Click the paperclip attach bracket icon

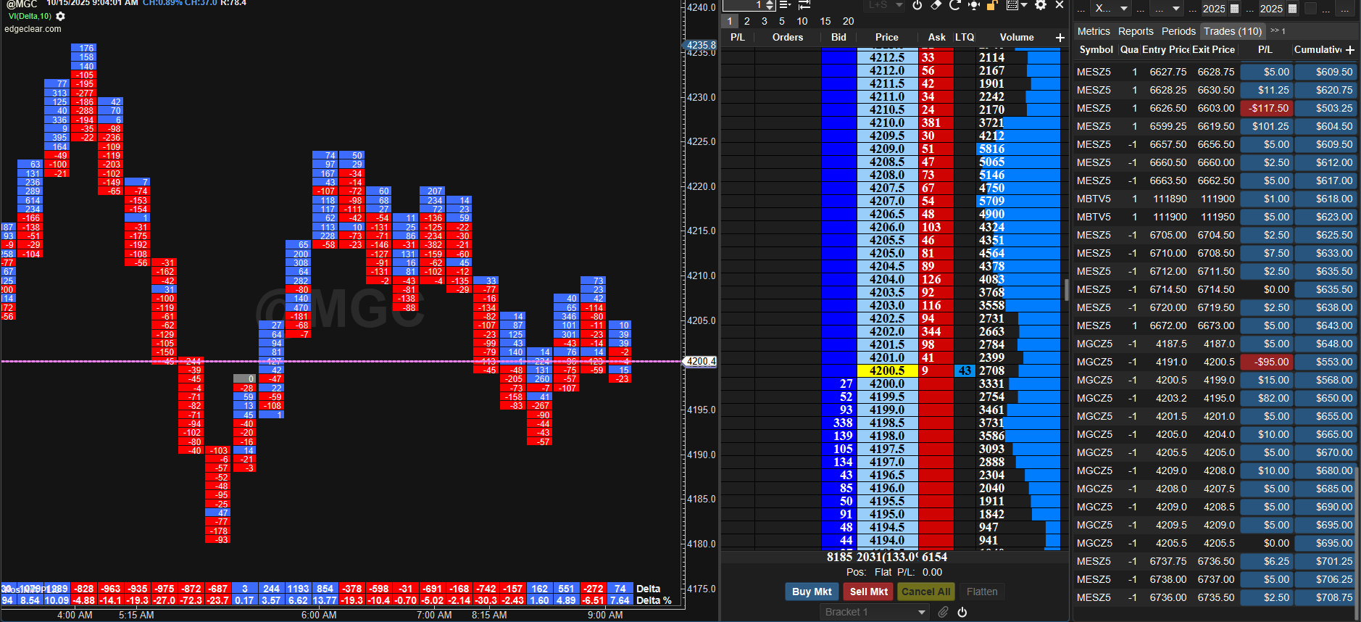(x=943, y=612)
